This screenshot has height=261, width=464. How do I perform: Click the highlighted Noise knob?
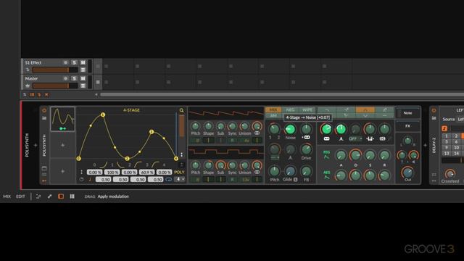(x=290, y=129)
